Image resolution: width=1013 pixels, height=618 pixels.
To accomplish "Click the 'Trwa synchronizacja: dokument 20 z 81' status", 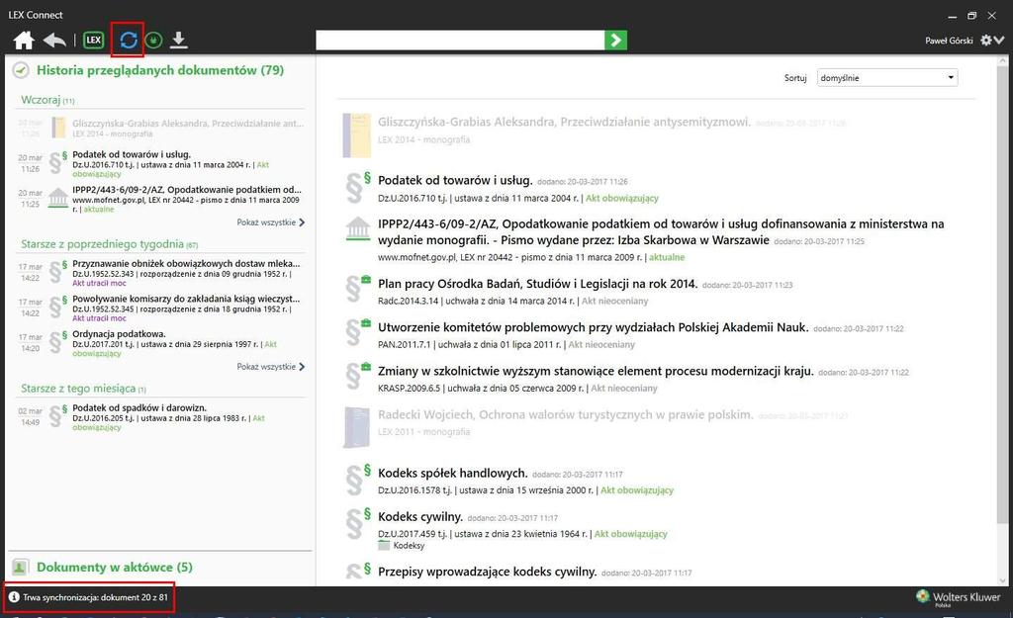I will pos(96,597).
